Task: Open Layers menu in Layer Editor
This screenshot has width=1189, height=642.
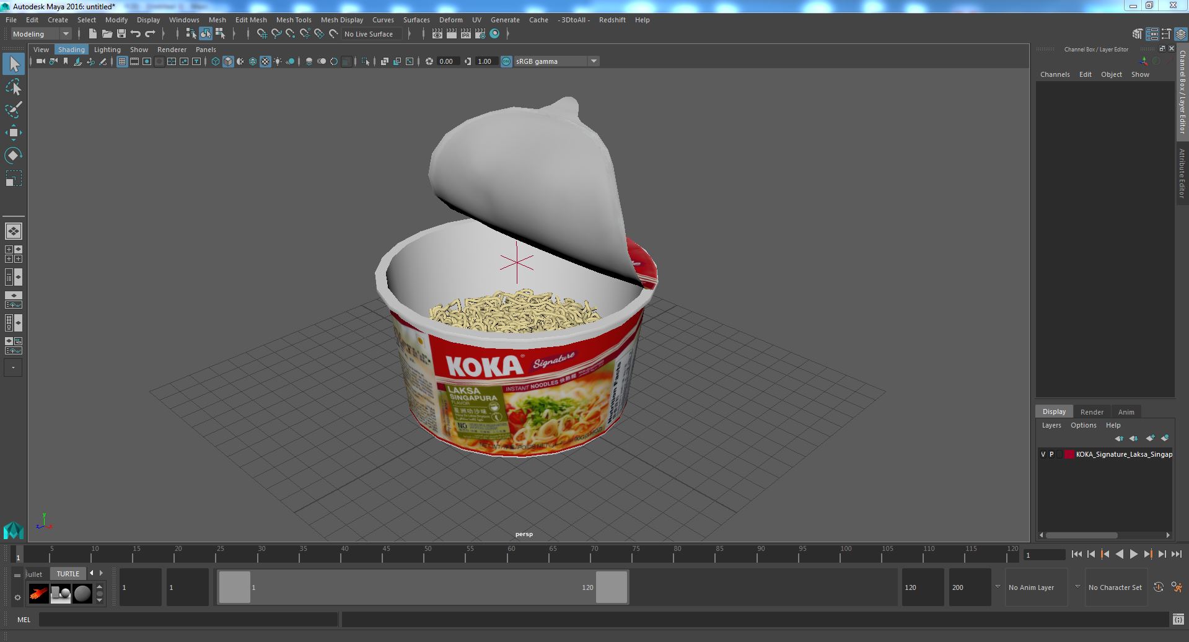Action: click(1051, 425)
